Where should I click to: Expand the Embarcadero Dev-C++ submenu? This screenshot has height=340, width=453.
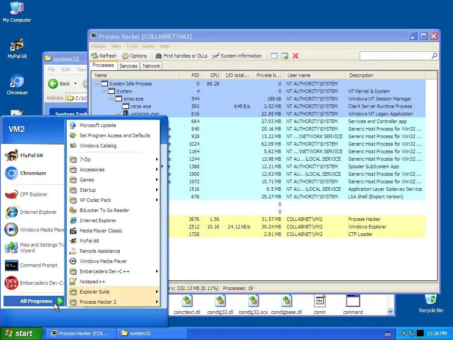(114, 271)
